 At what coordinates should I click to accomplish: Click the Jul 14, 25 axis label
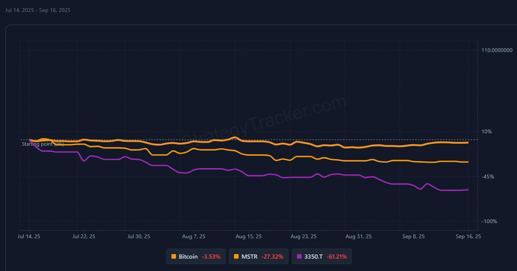tap(29, 236)
